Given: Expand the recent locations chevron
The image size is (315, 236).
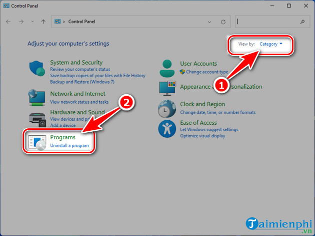Looking at the screenshot, I should (33, 22).
